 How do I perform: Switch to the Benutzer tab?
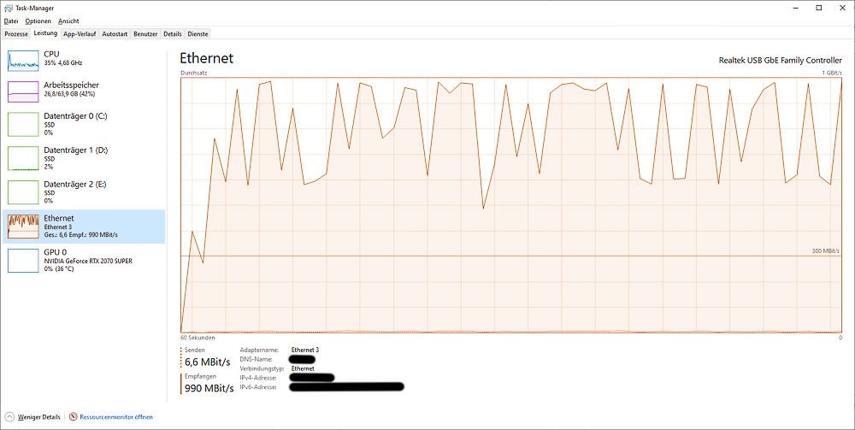[145, 33]
